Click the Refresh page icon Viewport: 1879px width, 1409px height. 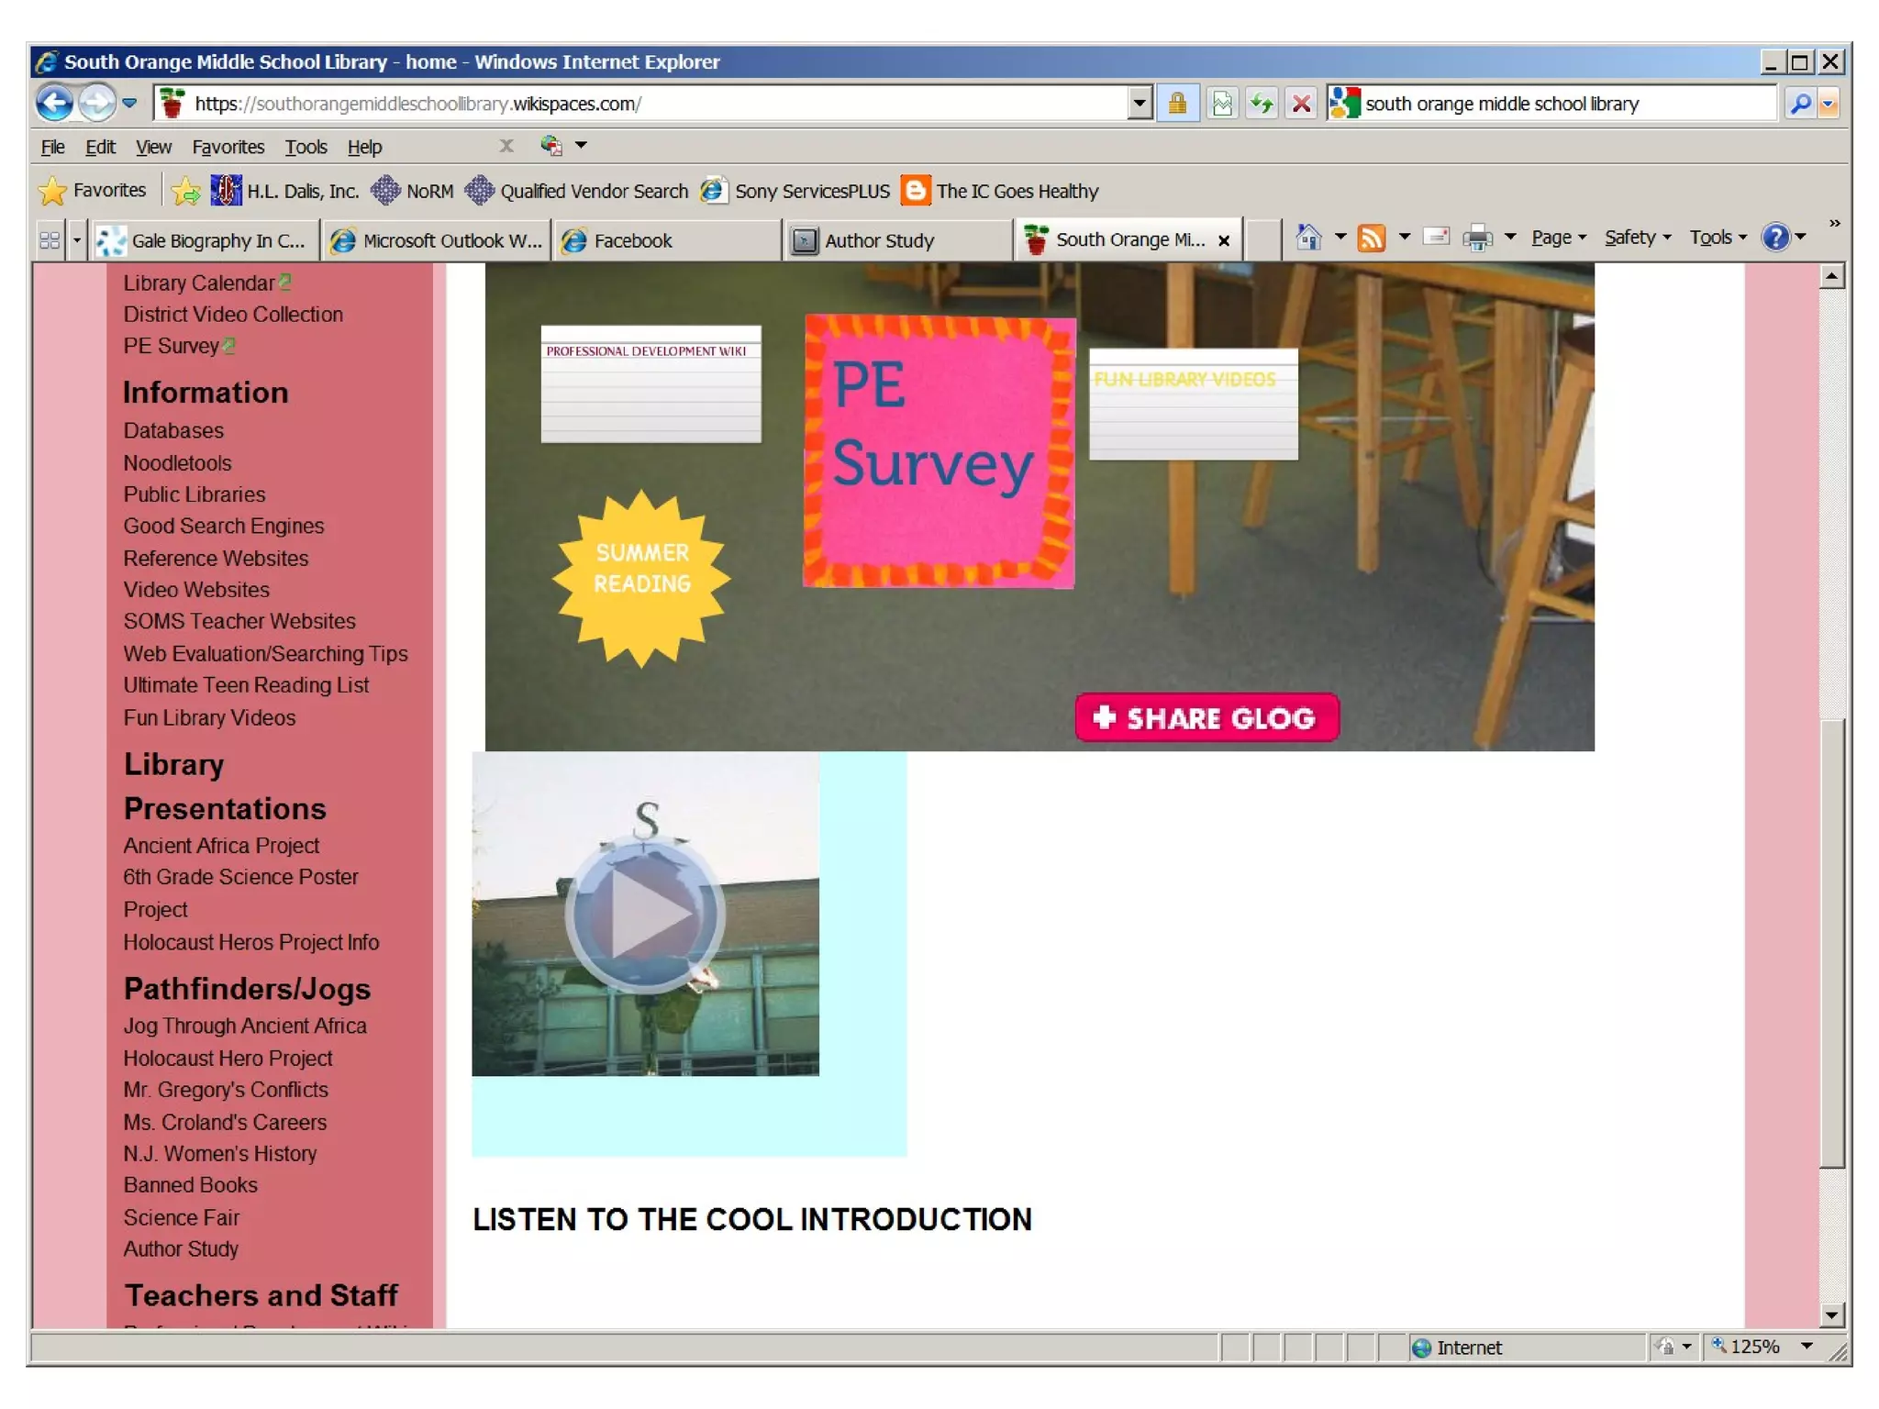1262,104
